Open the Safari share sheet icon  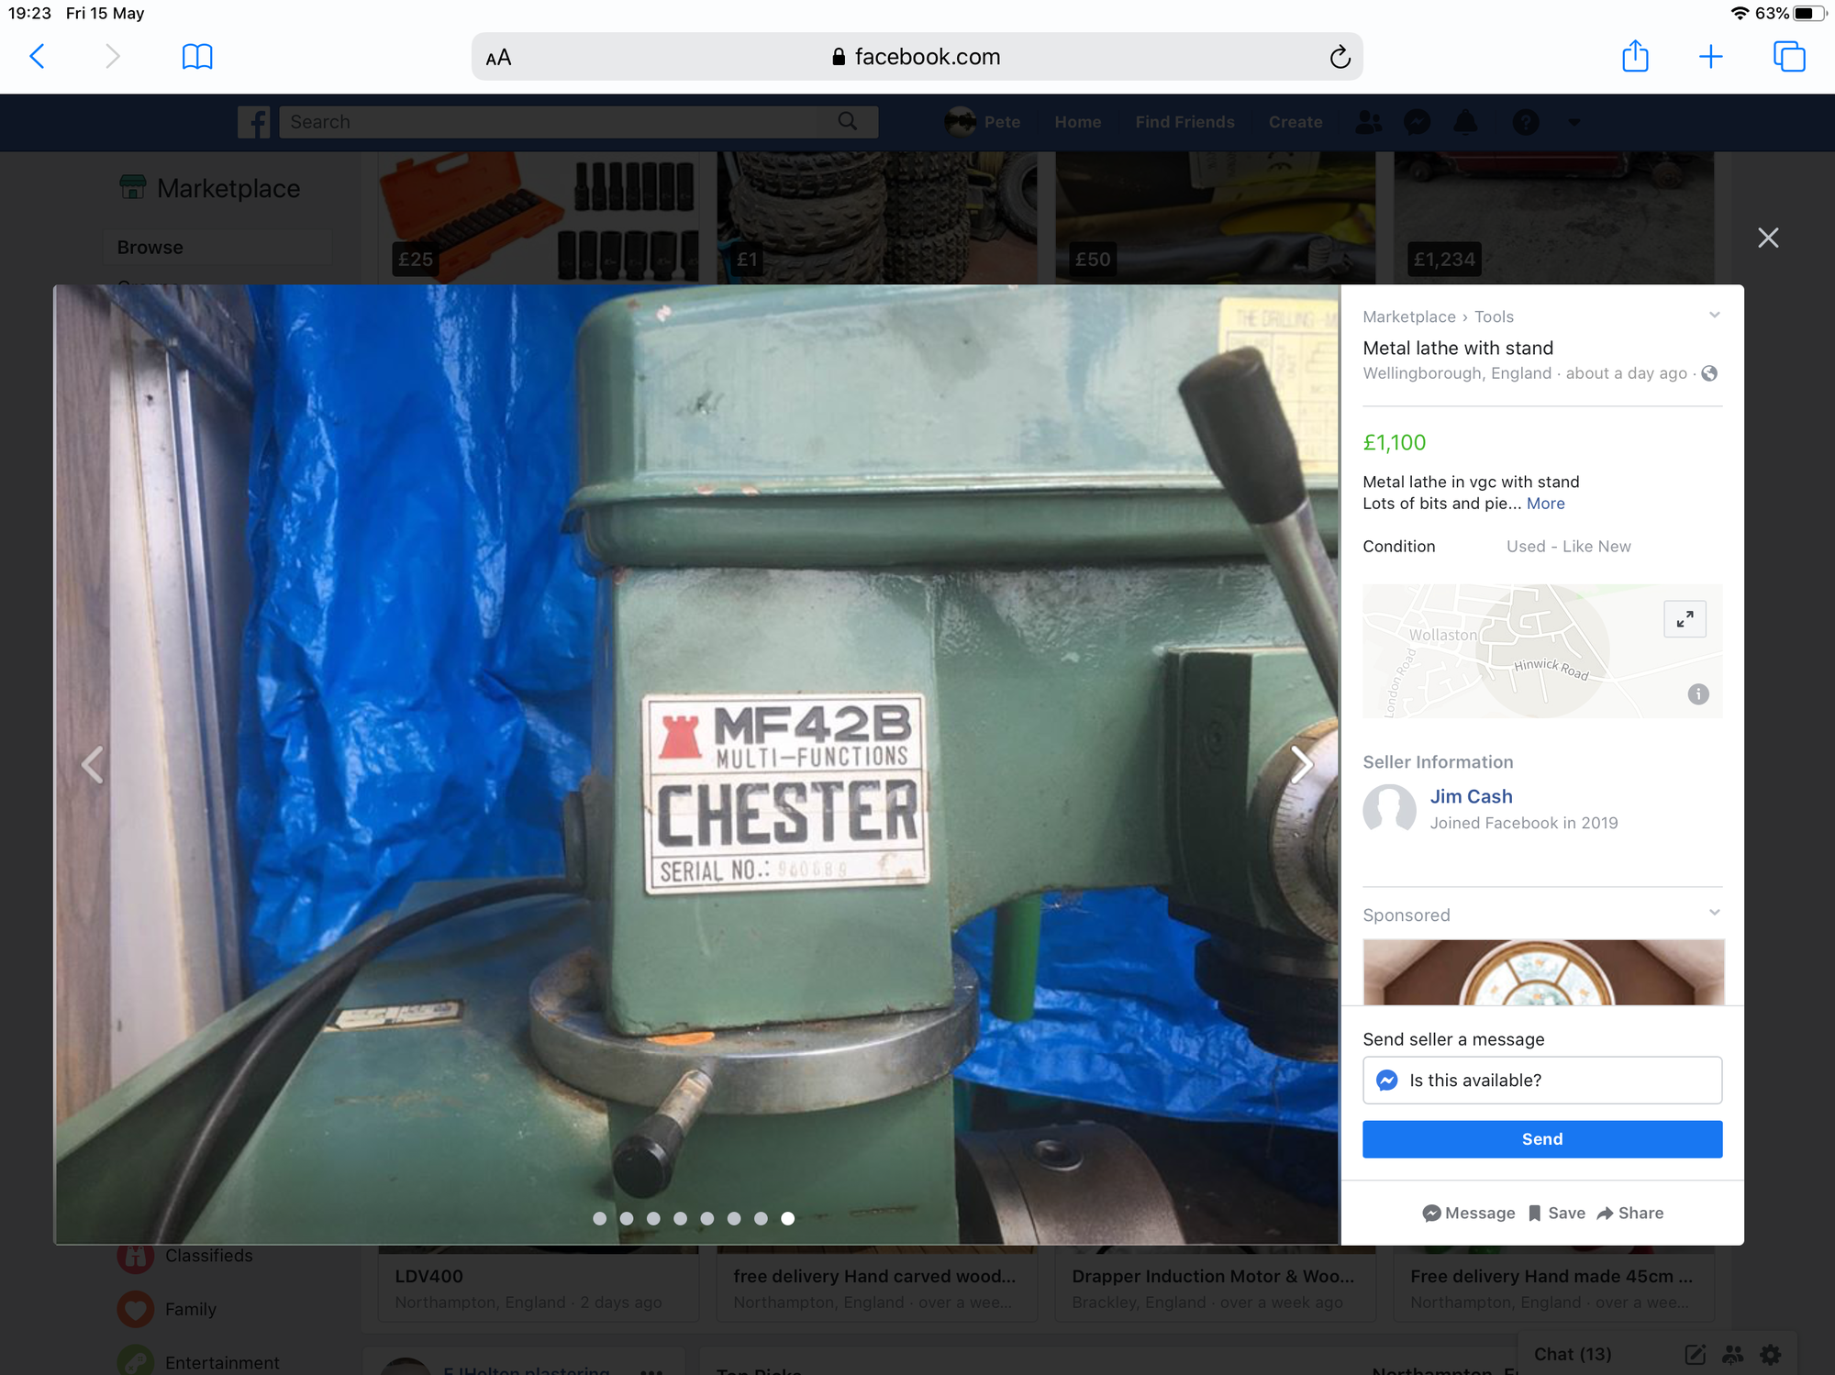click(x=1635, y=56)
